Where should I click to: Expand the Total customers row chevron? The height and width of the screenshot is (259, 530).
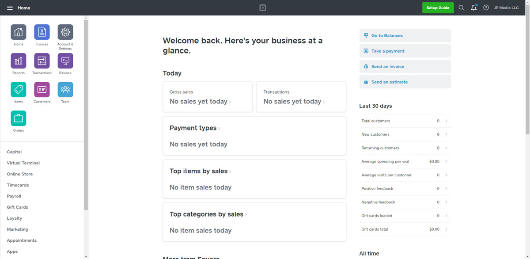(x=446, y=121)
